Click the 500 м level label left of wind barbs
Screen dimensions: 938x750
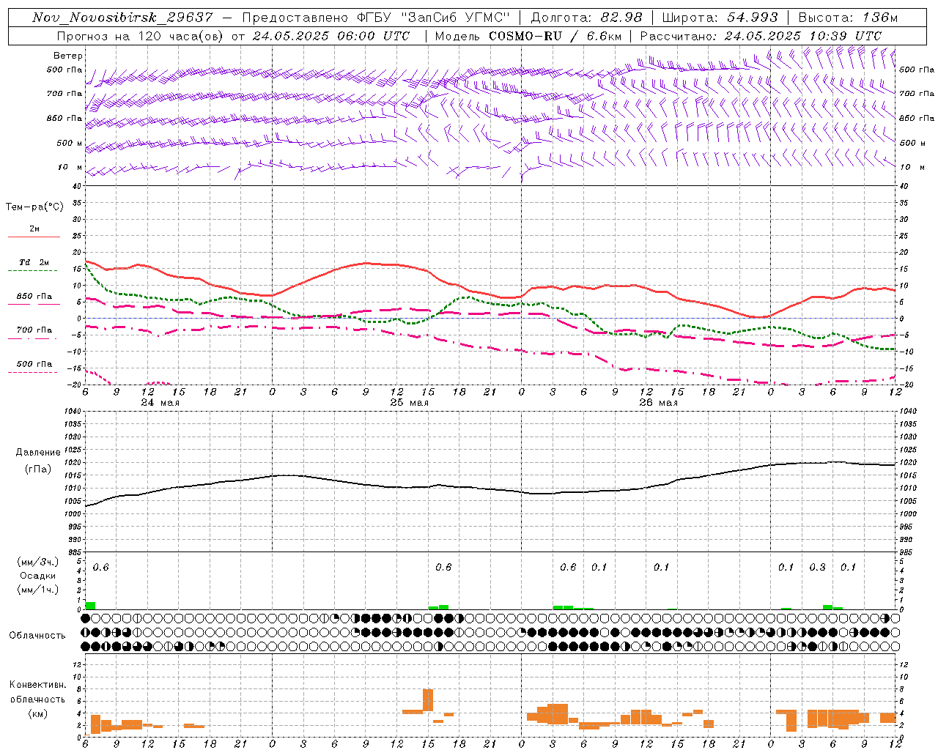coord(70,143)
